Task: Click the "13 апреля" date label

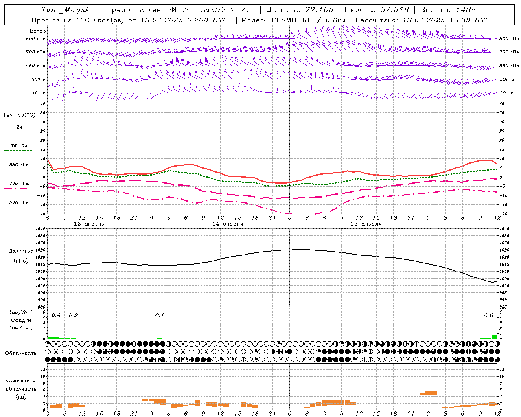Action: pyautogui.click(x=89, y=224)
